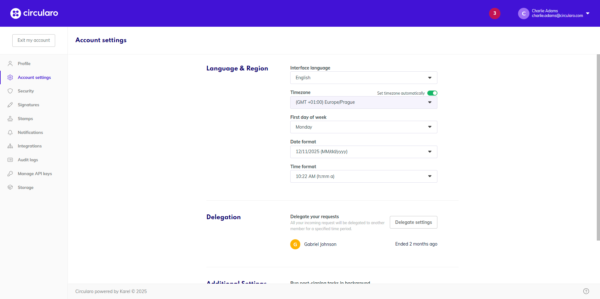Open the user account menu arrow
Image resolution: width=600 pixels, height=299 pixels.
[x=587, y=13]
